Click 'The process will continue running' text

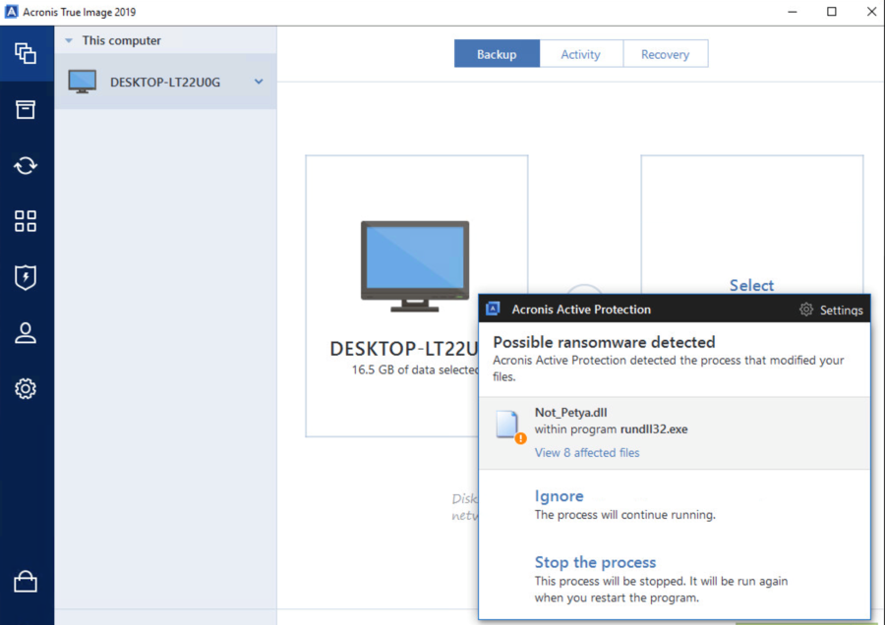pyautogui.click(x=624, y=514)
